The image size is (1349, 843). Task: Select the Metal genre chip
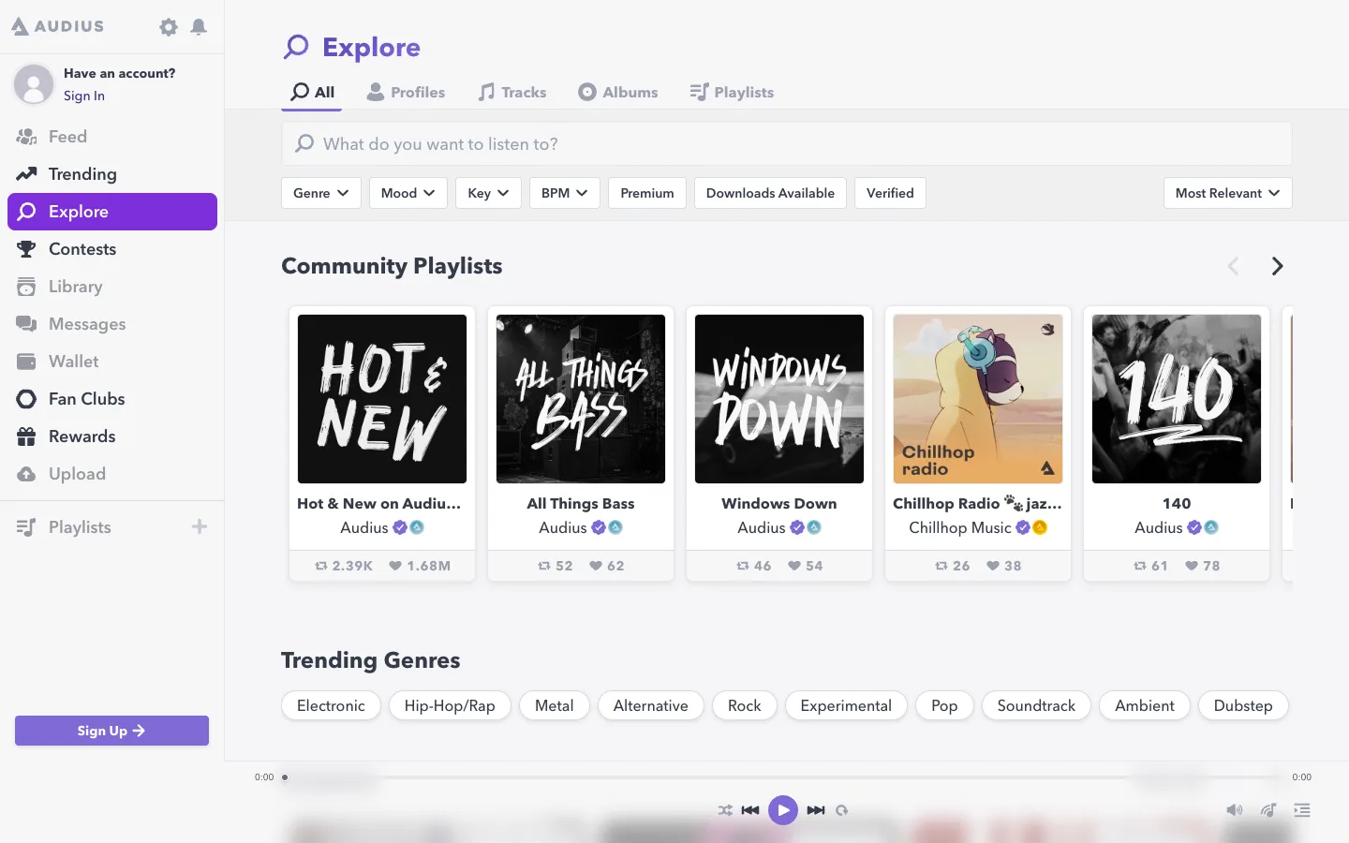[555, 705]
